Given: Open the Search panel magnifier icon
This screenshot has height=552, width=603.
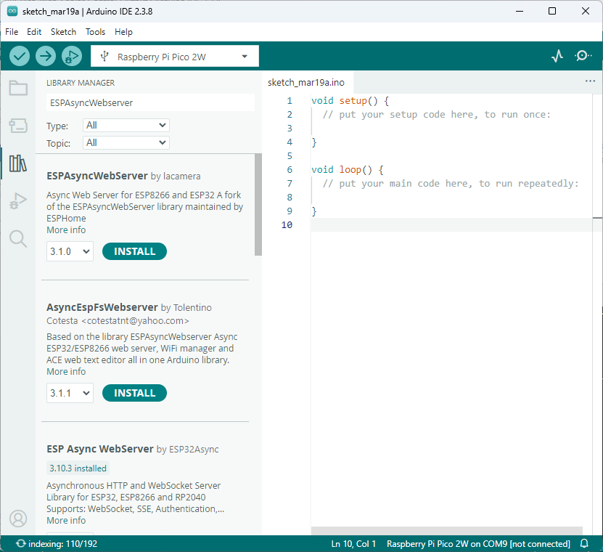Looking at the screenshot, I should [18, 238].
